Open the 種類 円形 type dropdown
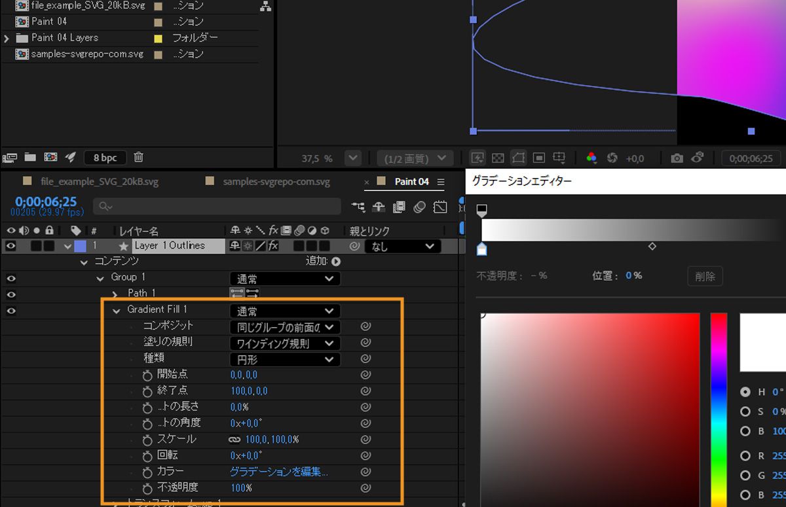 [285, 359]
